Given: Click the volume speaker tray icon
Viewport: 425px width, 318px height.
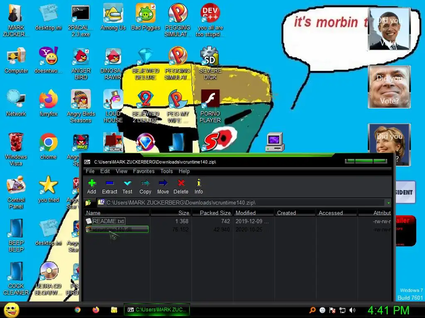Looking at the screenshot, I should click(x=352, y=310).
